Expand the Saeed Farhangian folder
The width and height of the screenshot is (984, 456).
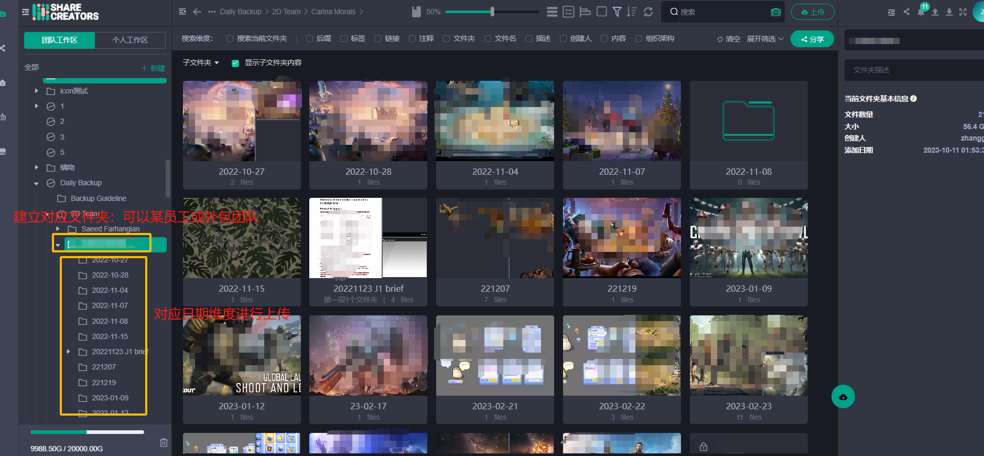tap(58, 229)
